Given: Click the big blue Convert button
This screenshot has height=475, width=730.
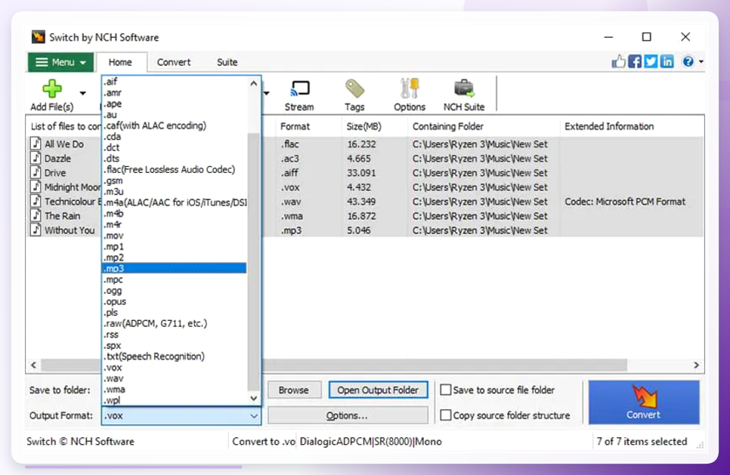Looking at the screenshot, I should (x=644, y=403).
